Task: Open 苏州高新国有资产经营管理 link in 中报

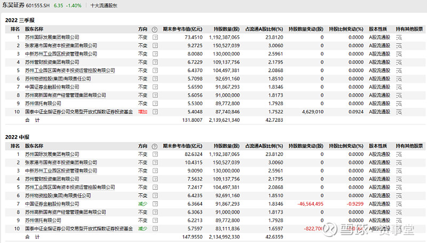Action: 65,212
